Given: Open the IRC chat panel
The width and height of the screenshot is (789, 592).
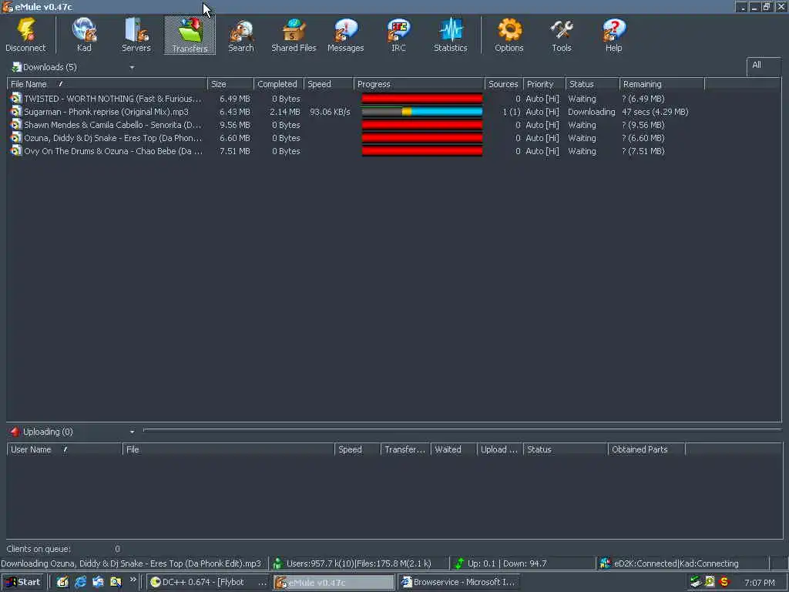Looking at the screenshot, I should pyautogui.click(x=398, y=35).
